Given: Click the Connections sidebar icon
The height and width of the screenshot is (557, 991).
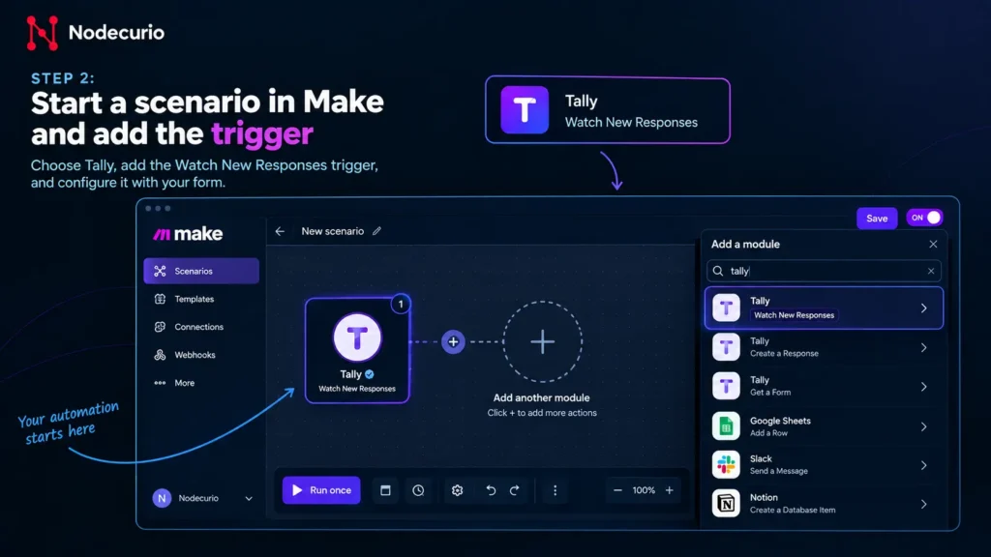Looking at the screenshot, I should click(160, 327).
